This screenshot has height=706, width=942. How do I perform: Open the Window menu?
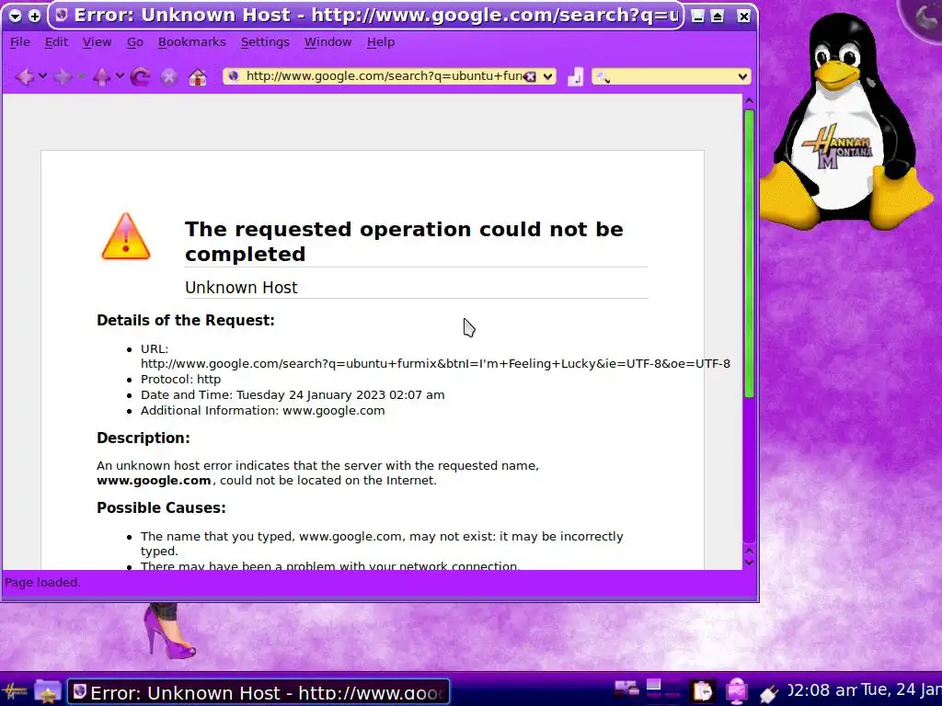click(327, 42)
